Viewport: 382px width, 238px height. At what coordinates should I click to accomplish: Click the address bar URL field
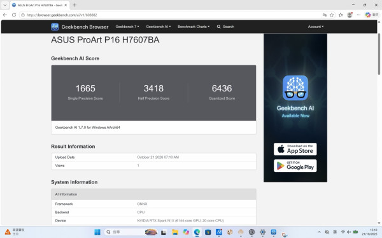(x=171, y=15)
